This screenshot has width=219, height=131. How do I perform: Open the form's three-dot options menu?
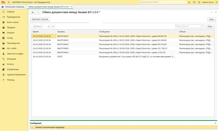pos(211,12)
